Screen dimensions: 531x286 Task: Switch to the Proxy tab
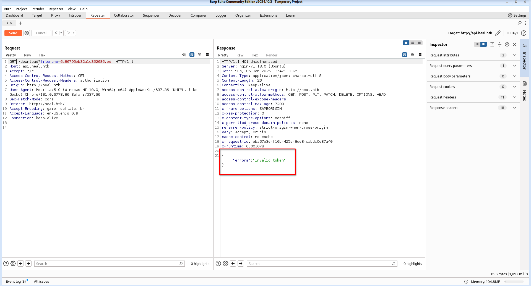55,15
